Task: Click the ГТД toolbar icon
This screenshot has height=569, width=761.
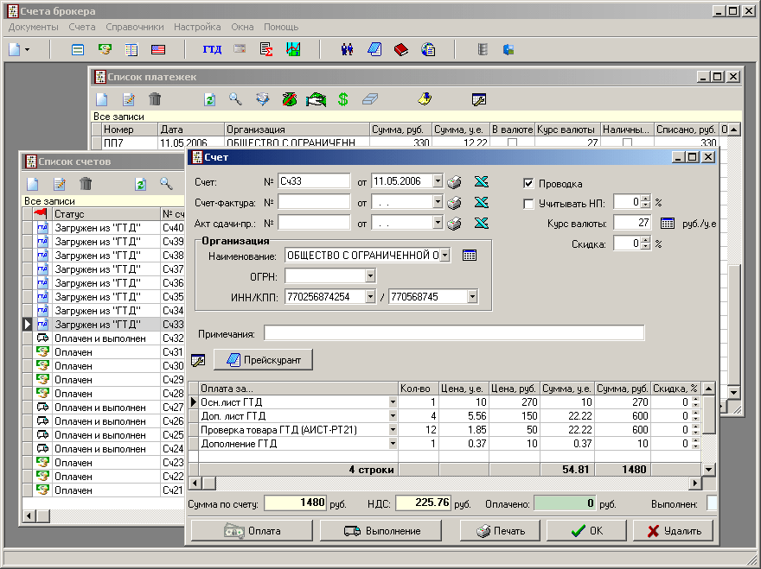Action: [212, 49]
